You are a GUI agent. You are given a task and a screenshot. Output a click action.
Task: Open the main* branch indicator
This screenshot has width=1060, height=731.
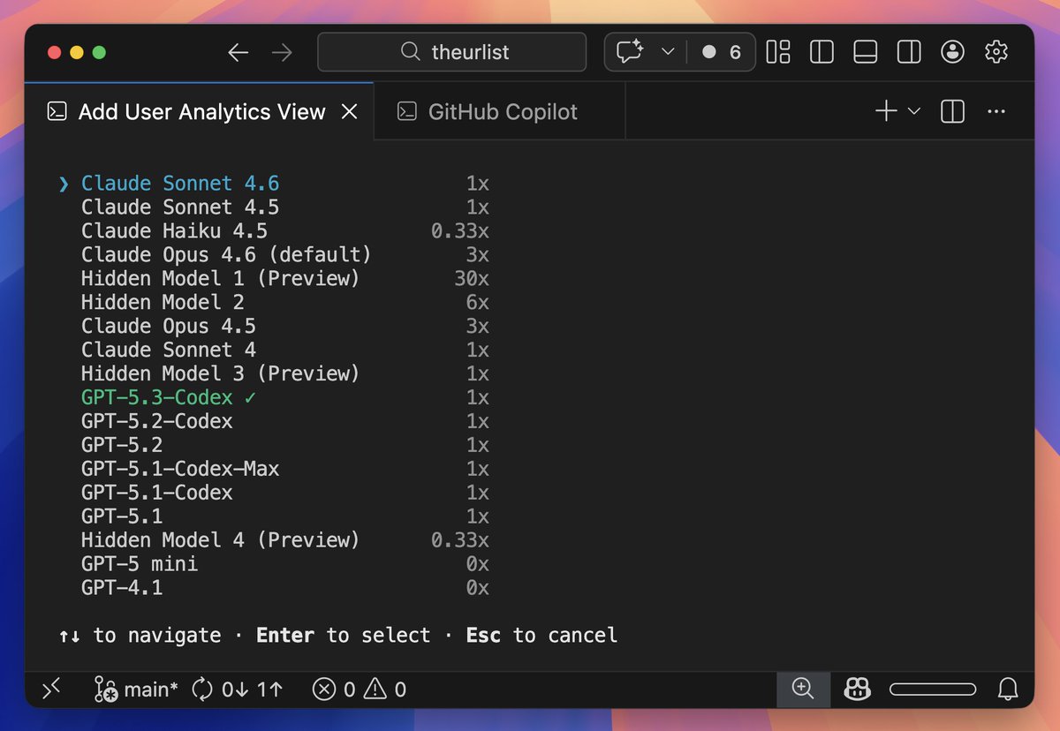(x=135, y=690)
